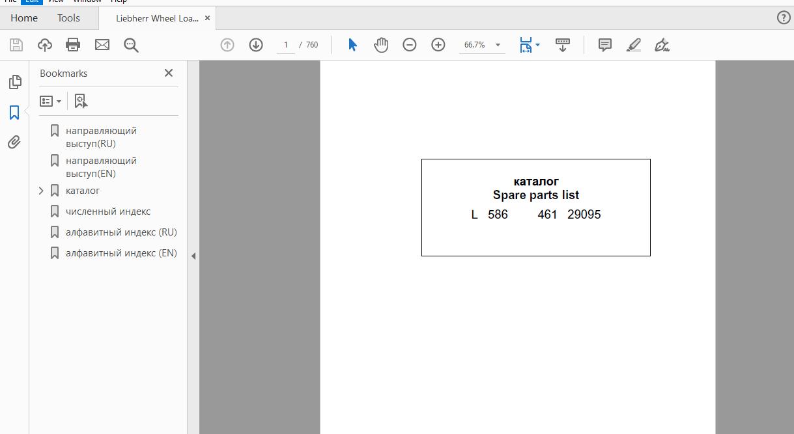Viewport: 794px width, 434px height.
Task: Activate the Hand pan tool
Action: (x=381, y=45)
